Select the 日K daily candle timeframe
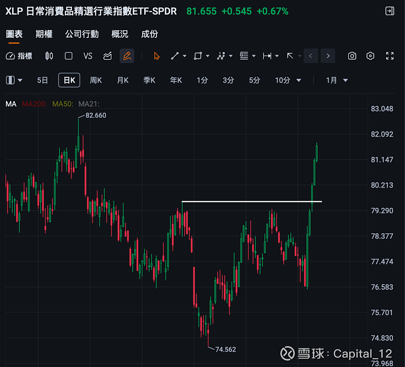The image size is (405, 367). [x=69, y=80]
